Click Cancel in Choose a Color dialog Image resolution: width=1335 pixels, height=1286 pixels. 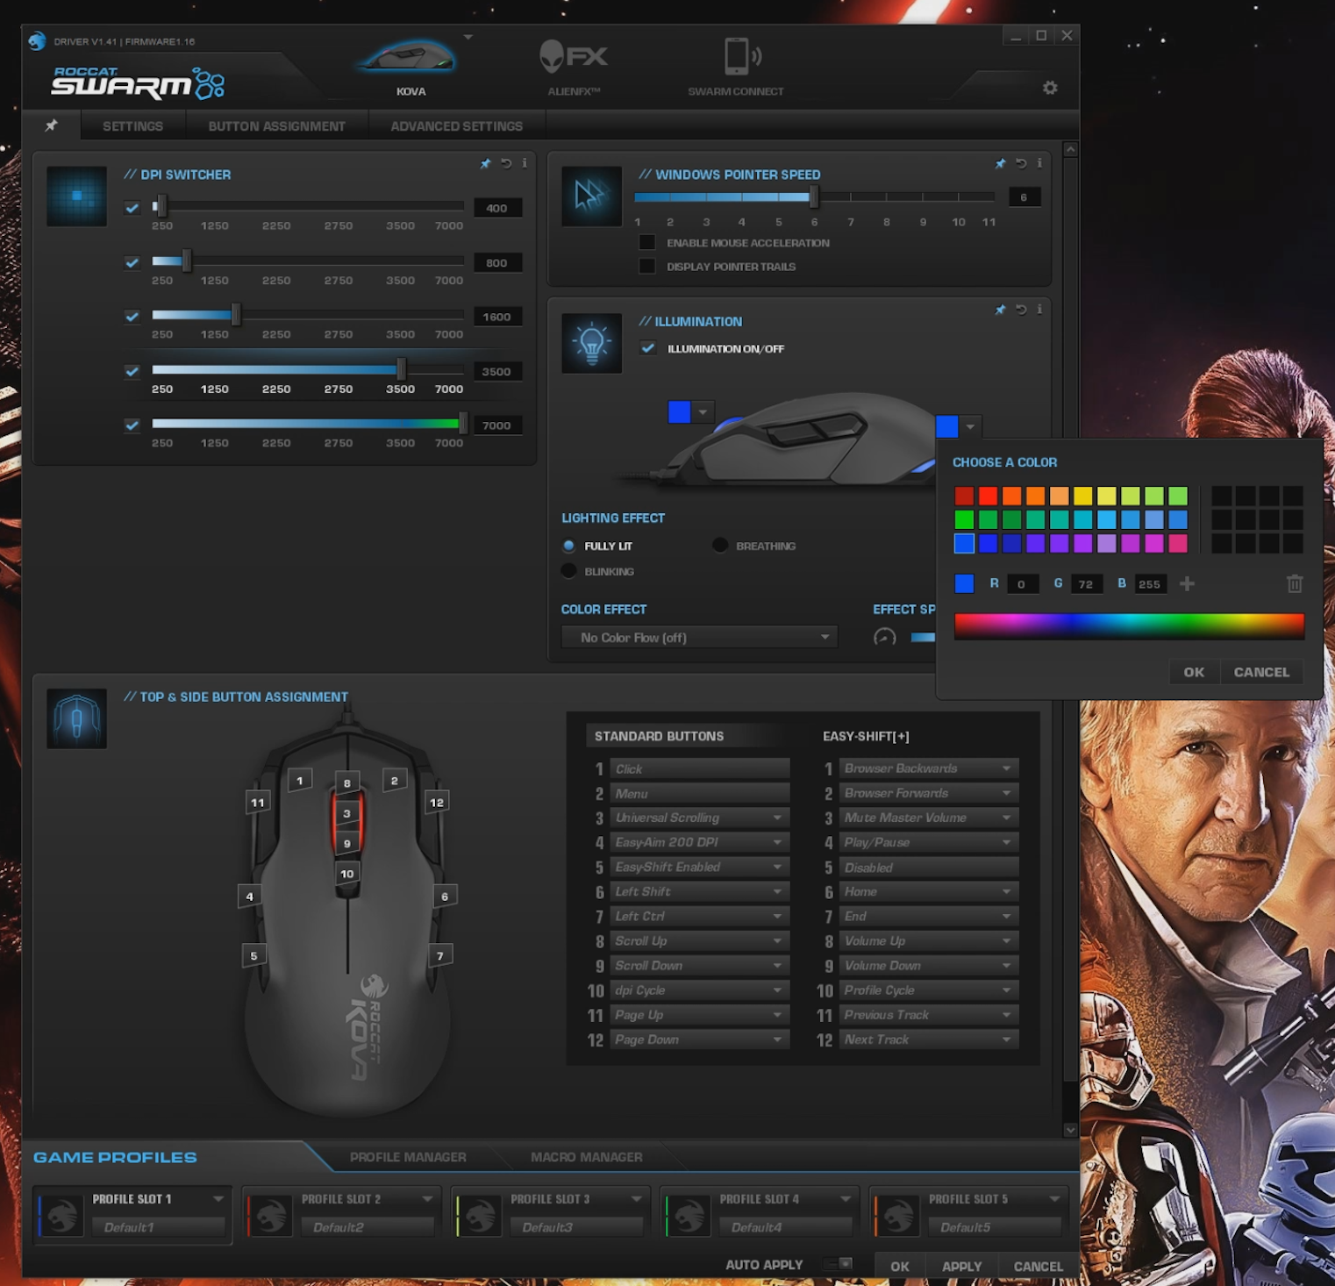coord(1261,672)
